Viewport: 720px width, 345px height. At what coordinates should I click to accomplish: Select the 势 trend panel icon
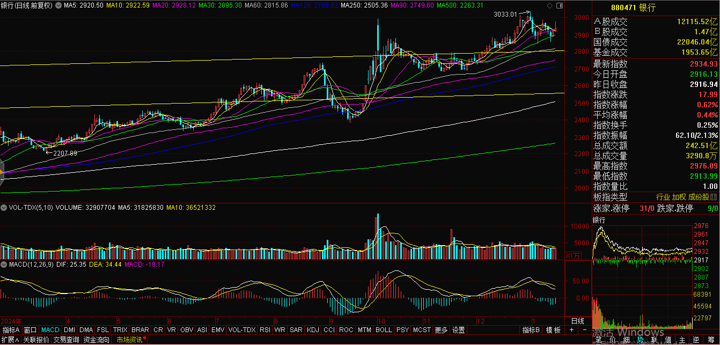[640, 340]
